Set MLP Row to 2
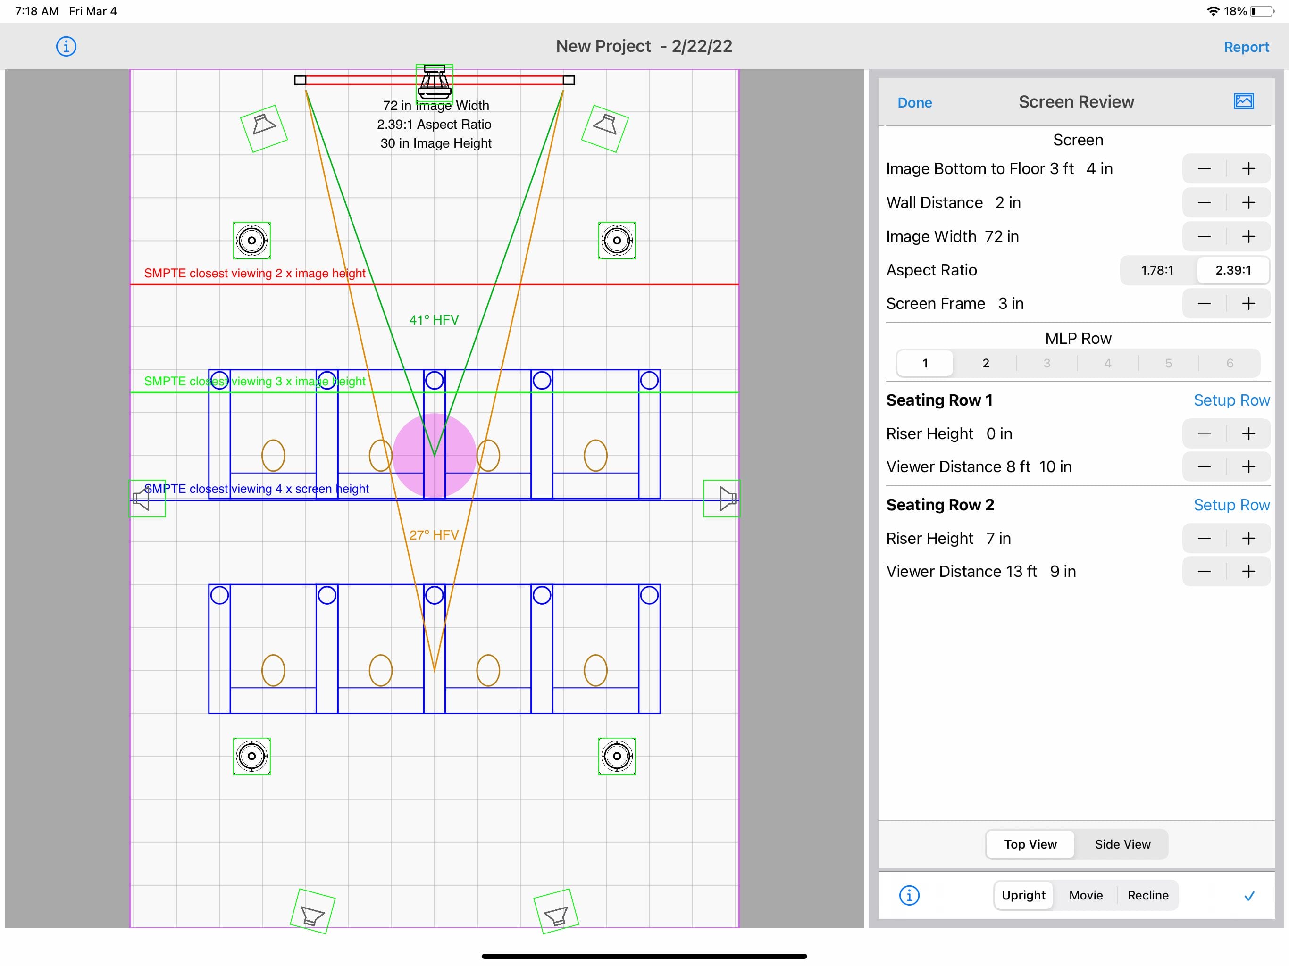The image size is (1289, 966). click(x=986, y=363)
